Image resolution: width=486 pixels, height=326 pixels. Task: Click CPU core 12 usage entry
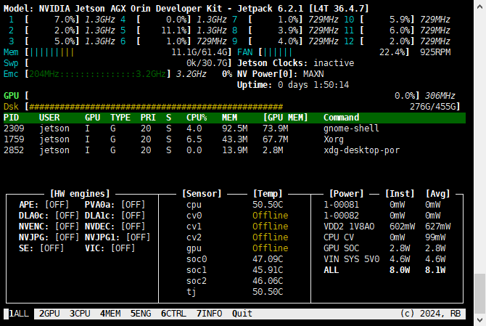398,41
